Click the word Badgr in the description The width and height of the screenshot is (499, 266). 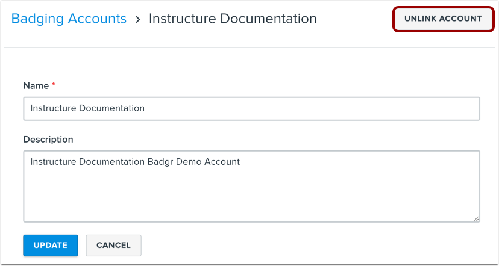pos(160,161)
